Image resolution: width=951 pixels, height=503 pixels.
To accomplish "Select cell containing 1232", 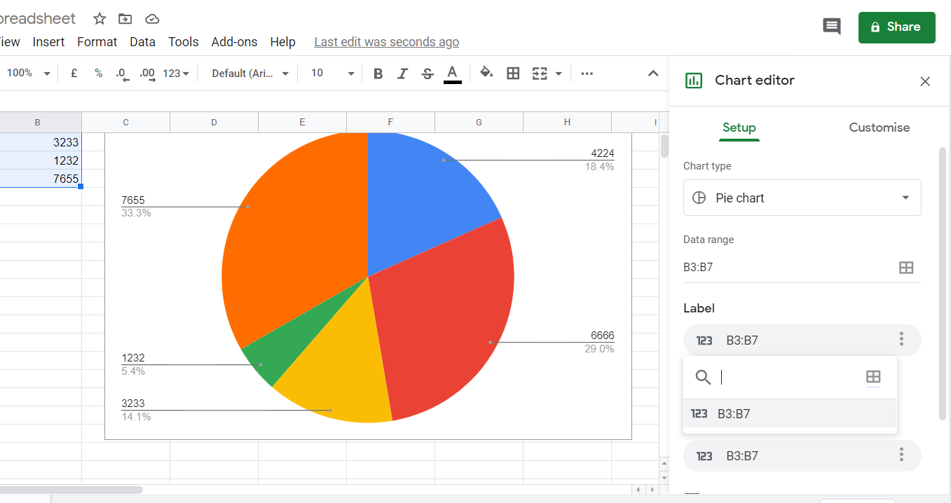I will (x=41, y=160).
